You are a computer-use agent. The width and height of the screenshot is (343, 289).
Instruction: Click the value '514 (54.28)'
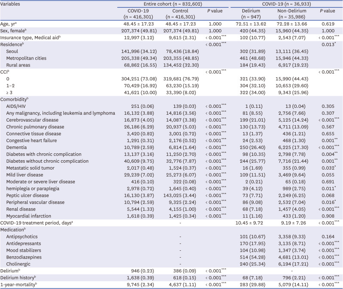pos(252,257)
